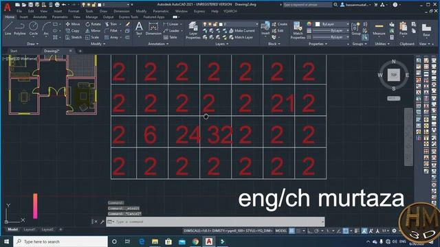Image resolution: width=440 pixels, height=247 pixels.
Task: Toggle polar tracking in status bar
Action: click(316, 231)
